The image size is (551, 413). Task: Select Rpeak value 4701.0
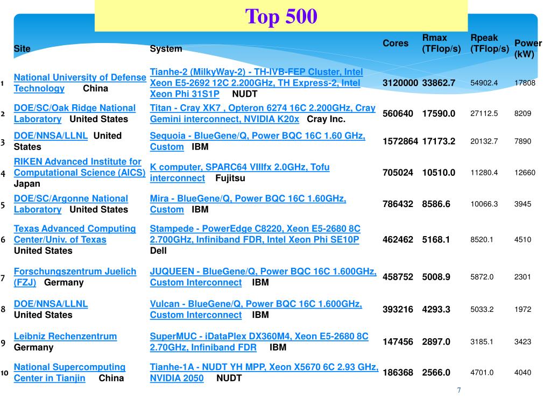click(x=482, y=373)
